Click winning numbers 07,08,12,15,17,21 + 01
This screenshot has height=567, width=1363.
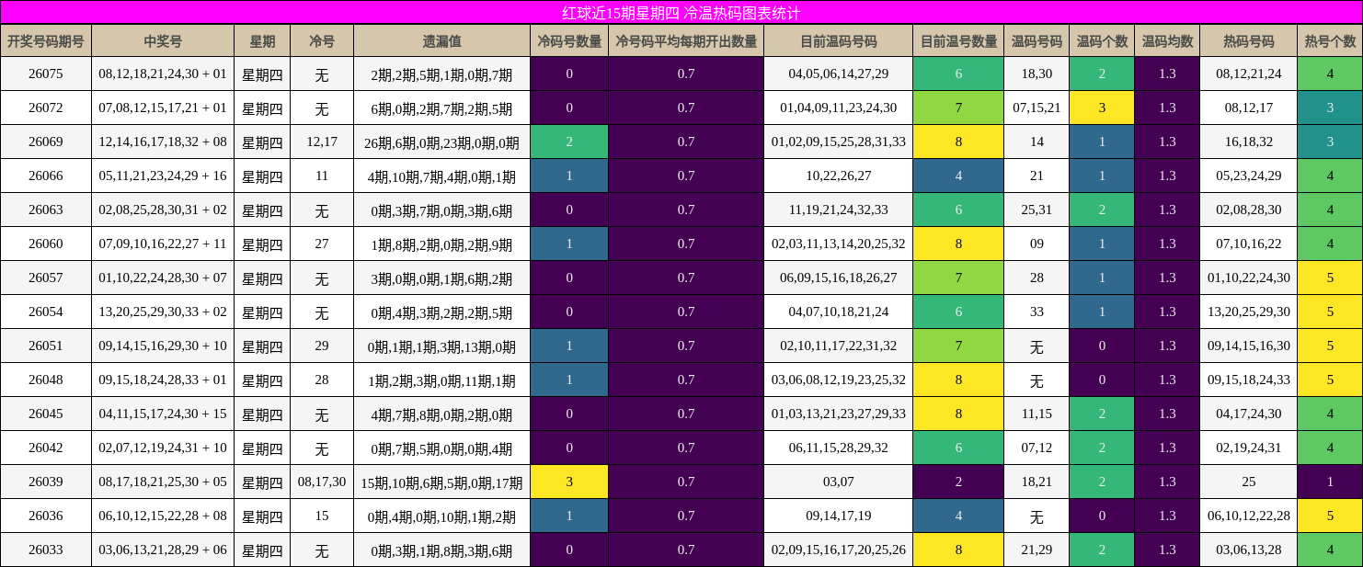(163, 108)
